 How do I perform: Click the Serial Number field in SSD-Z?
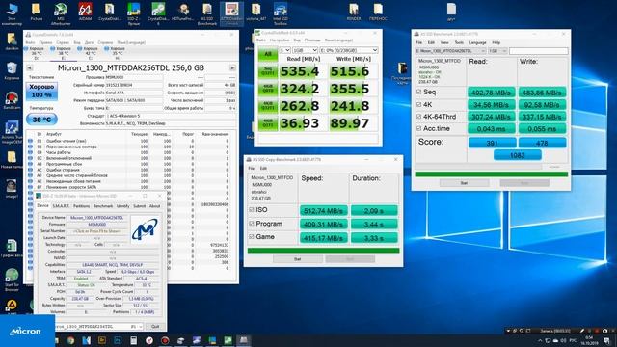point(96,231)
